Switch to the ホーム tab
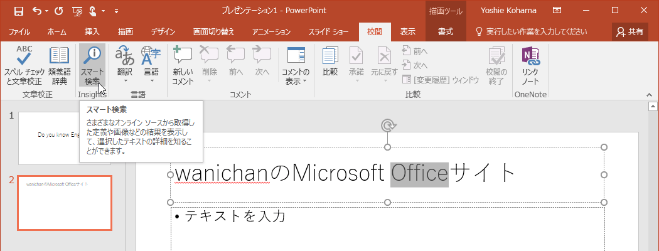Image resolution: width=659 pixels, height=251 pixels. 56,31
